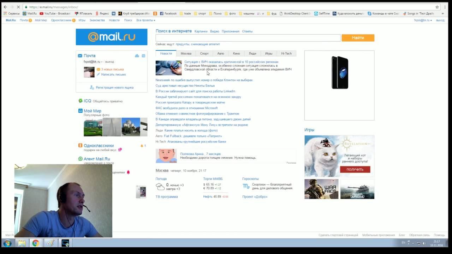Screen dimensions: 452x254
Task: Open the Ответы search link
Action: tap(247, 31)
